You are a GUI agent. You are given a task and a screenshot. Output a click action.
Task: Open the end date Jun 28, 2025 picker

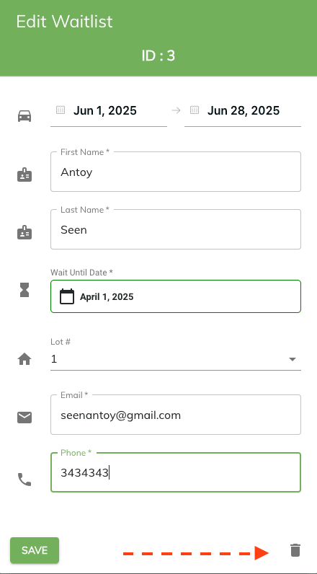pyautogui.click(x=243, y=110)
